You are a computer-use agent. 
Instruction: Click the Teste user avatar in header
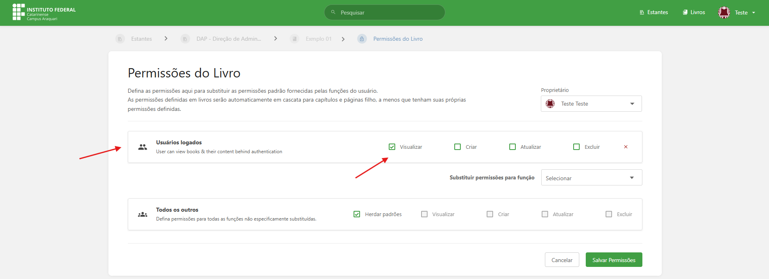[x=724, y=12]
